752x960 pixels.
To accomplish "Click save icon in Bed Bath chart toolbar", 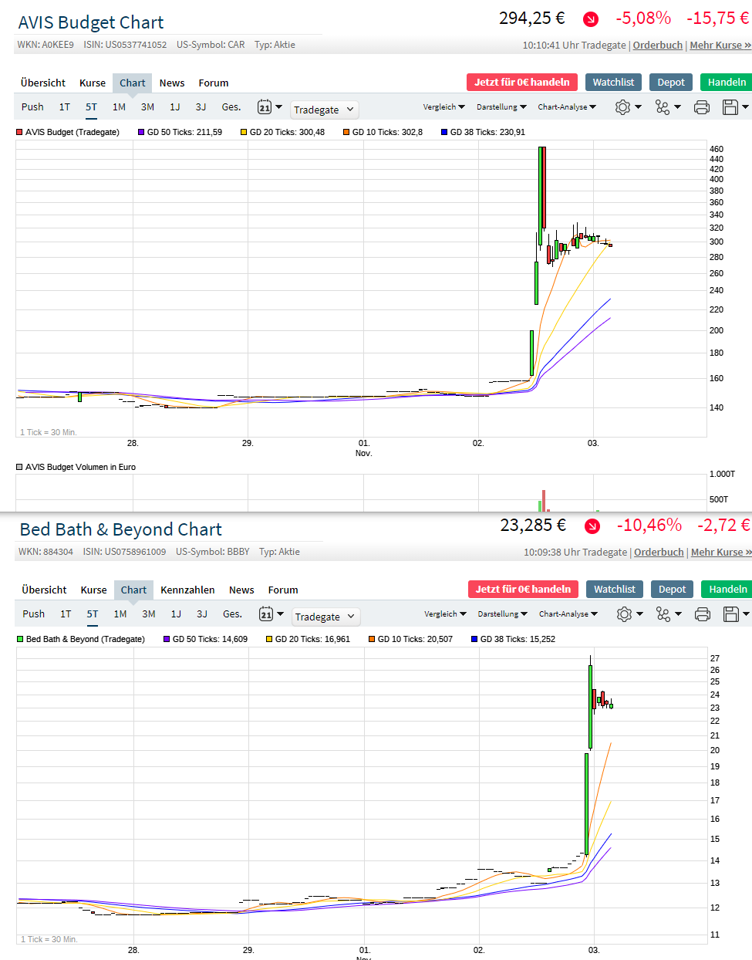I will 731,614.
